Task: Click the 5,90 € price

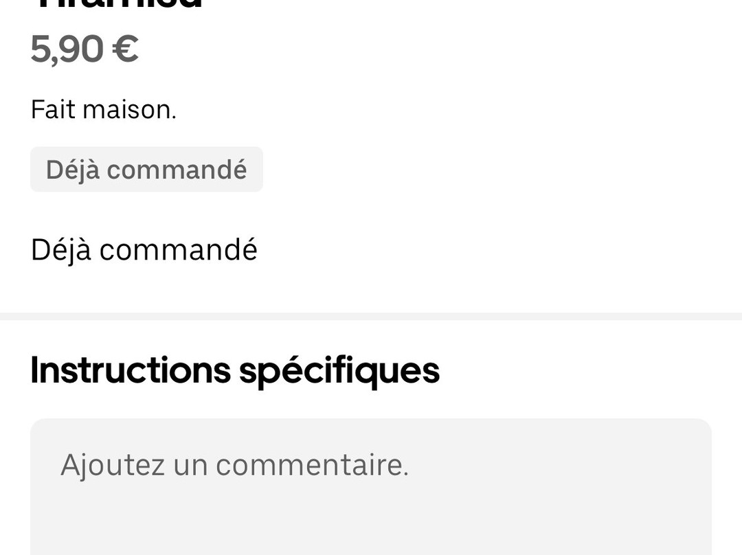Action: pos(85,49)
